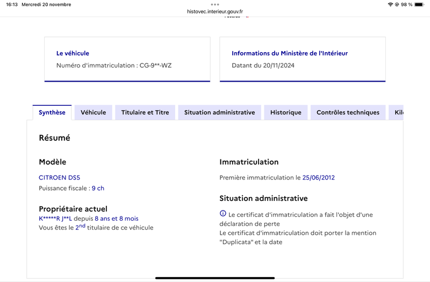Click the Le véhicule card heading

tap(73, 53)
